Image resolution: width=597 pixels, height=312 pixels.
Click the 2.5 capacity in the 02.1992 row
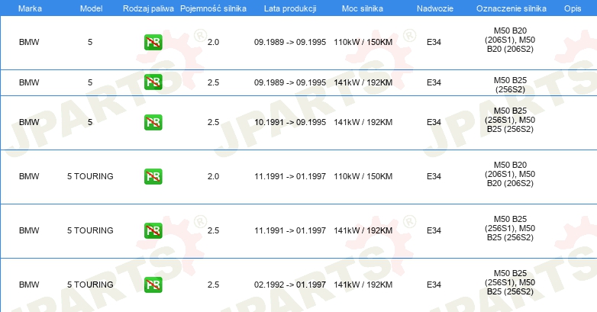(x=213, y=285)
